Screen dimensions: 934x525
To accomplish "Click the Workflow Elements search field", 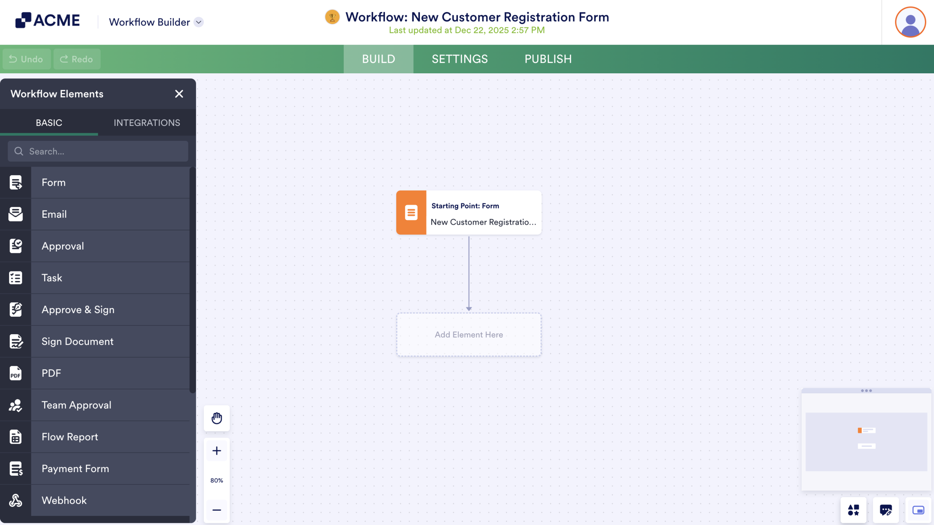I will (x=98, y=151).
